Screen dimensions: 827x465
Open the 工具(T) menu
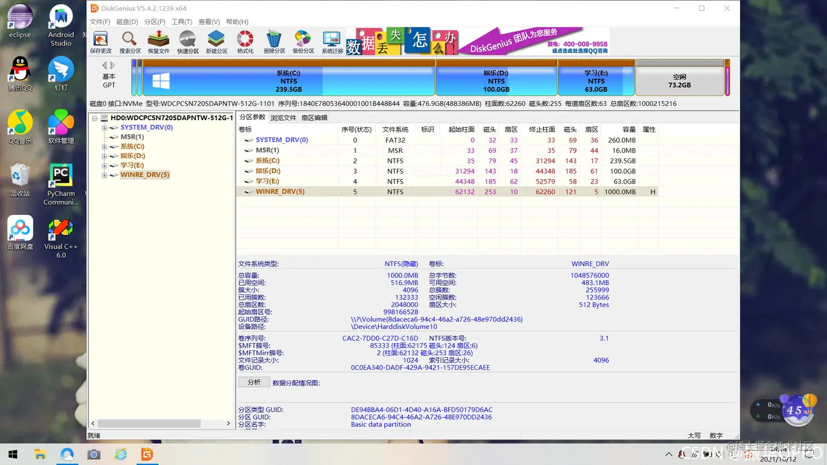pos(182,22)
